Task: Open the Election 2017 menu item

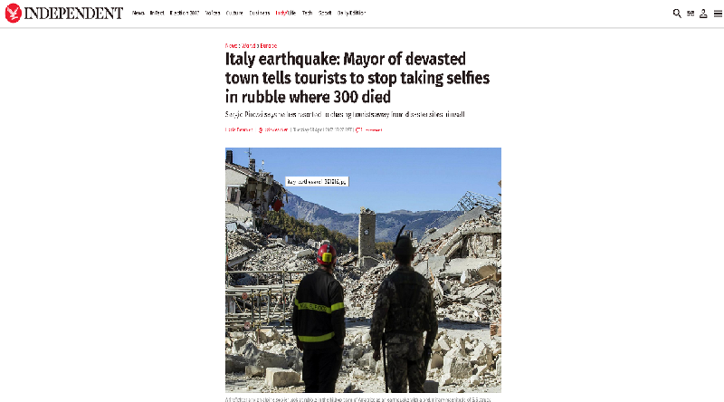Action: (185, 13)
